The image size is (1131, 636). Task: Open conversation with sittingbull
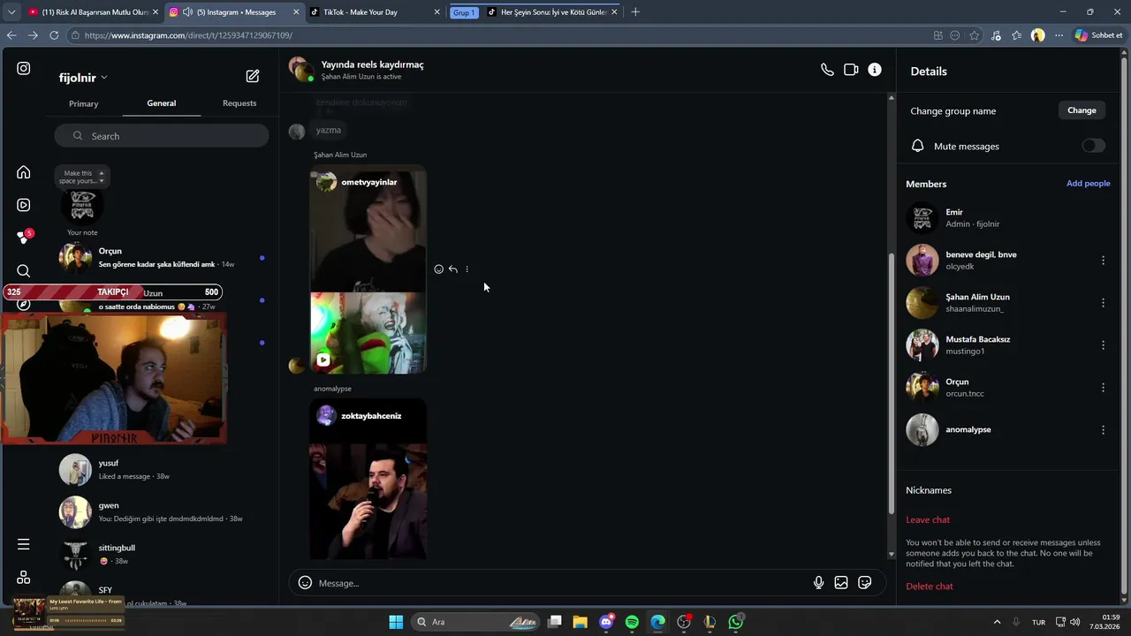coord(163,555)
